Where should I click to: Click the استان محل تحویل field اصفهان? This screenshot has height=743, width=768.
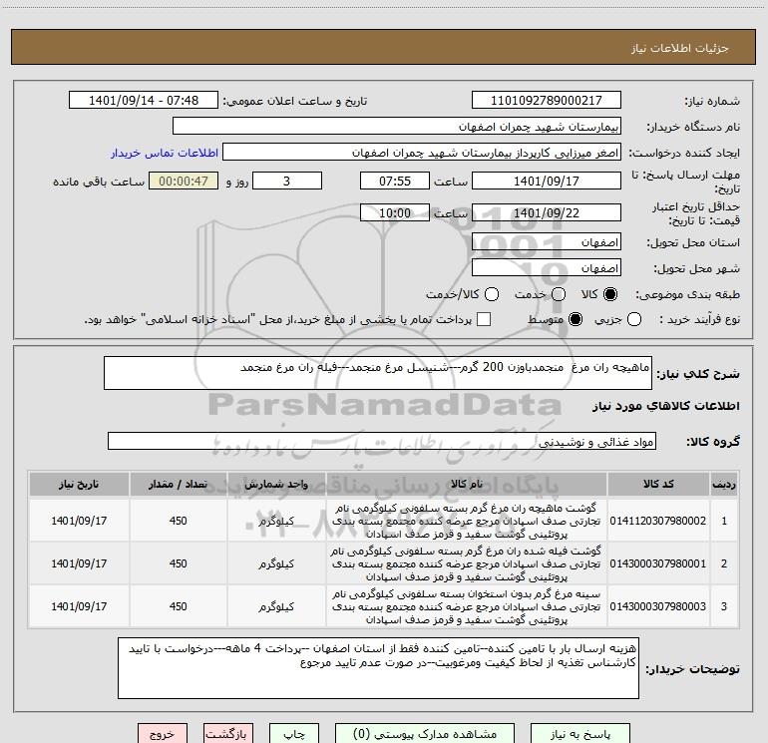(x=547, y=242)
